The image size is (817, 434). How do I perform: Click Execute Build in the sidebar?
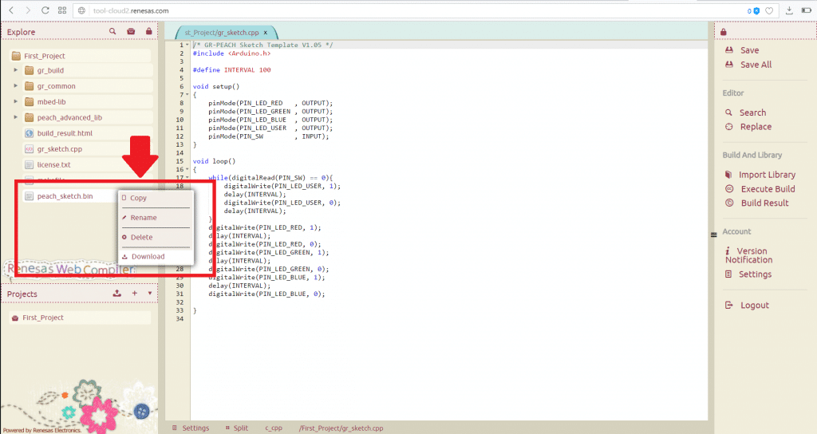point(767,189)
